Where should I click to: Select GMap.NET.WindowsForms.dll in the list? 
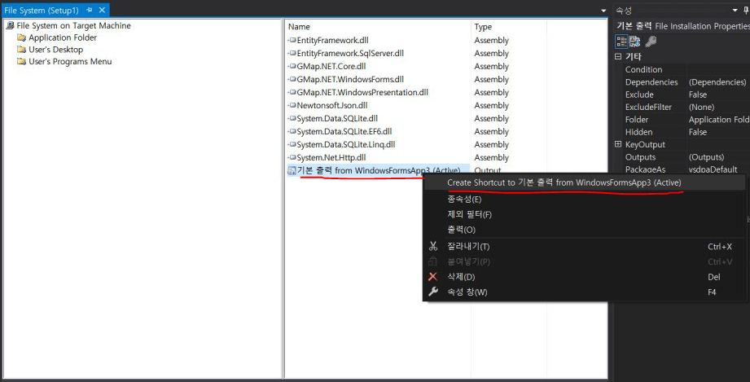(x=350, y=79)
